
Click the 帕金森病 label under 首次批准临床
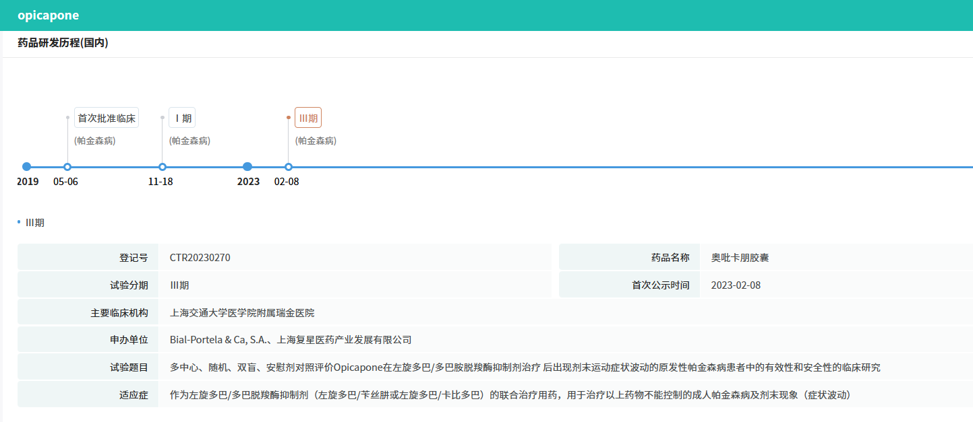pos(94,141)
